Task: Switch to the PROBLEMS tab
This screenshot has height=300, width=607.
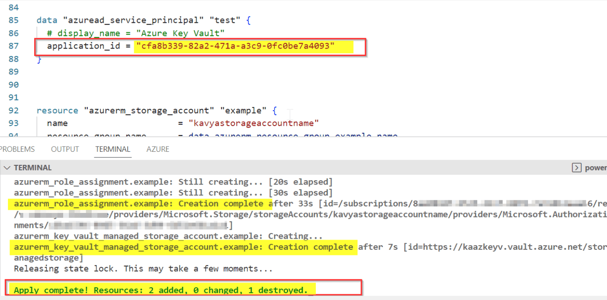Action: tap(17, 149)
